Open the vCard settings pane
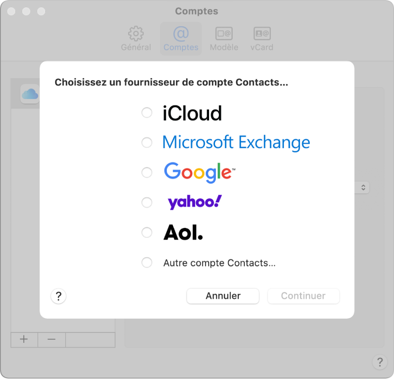 (262, 38)
